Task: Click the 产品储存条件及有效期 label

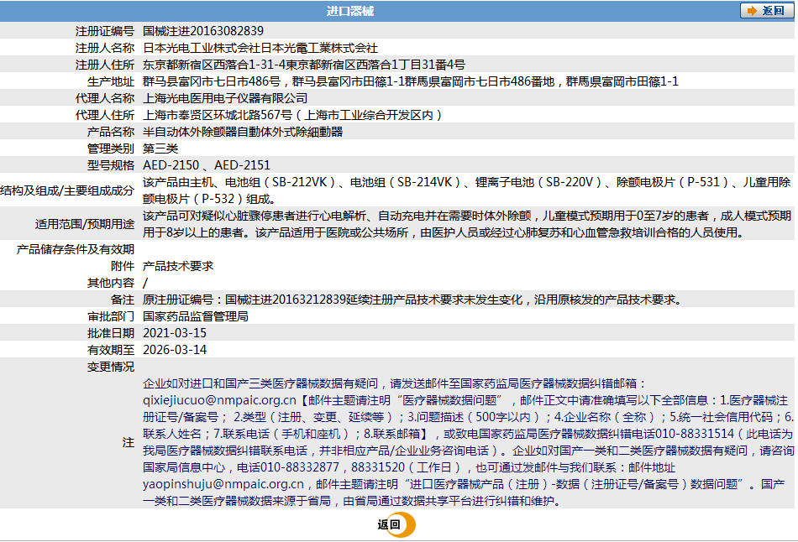Action: coord(76,249)
